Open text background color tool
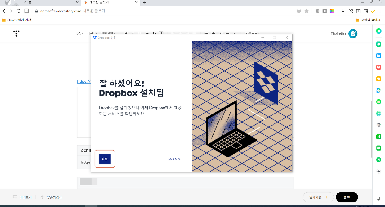The width and height of the screenshot is (385, 207). point(161,33)
